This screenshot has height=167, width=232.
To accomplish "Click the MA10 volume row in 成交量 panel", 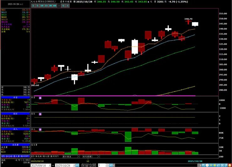I will coord(15,152).
